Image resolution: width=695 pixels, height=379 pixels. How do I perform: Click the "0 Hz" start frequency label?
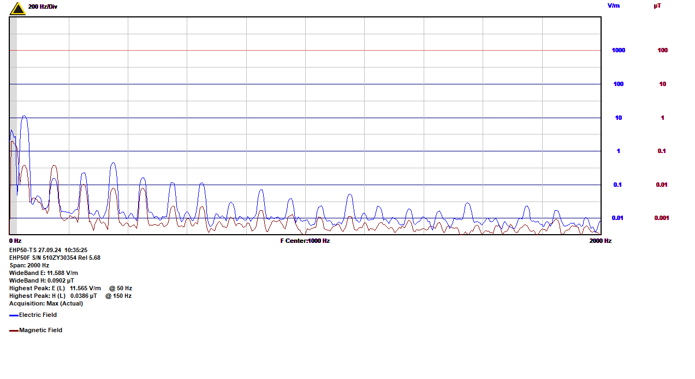point(15,241)
